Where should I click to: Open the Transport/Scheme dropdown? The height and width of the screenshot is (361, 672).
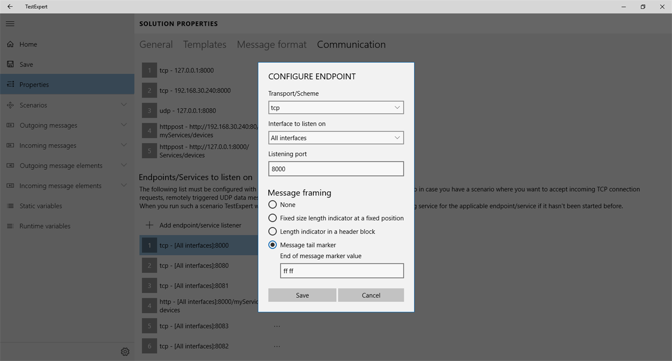pos(336,108)
